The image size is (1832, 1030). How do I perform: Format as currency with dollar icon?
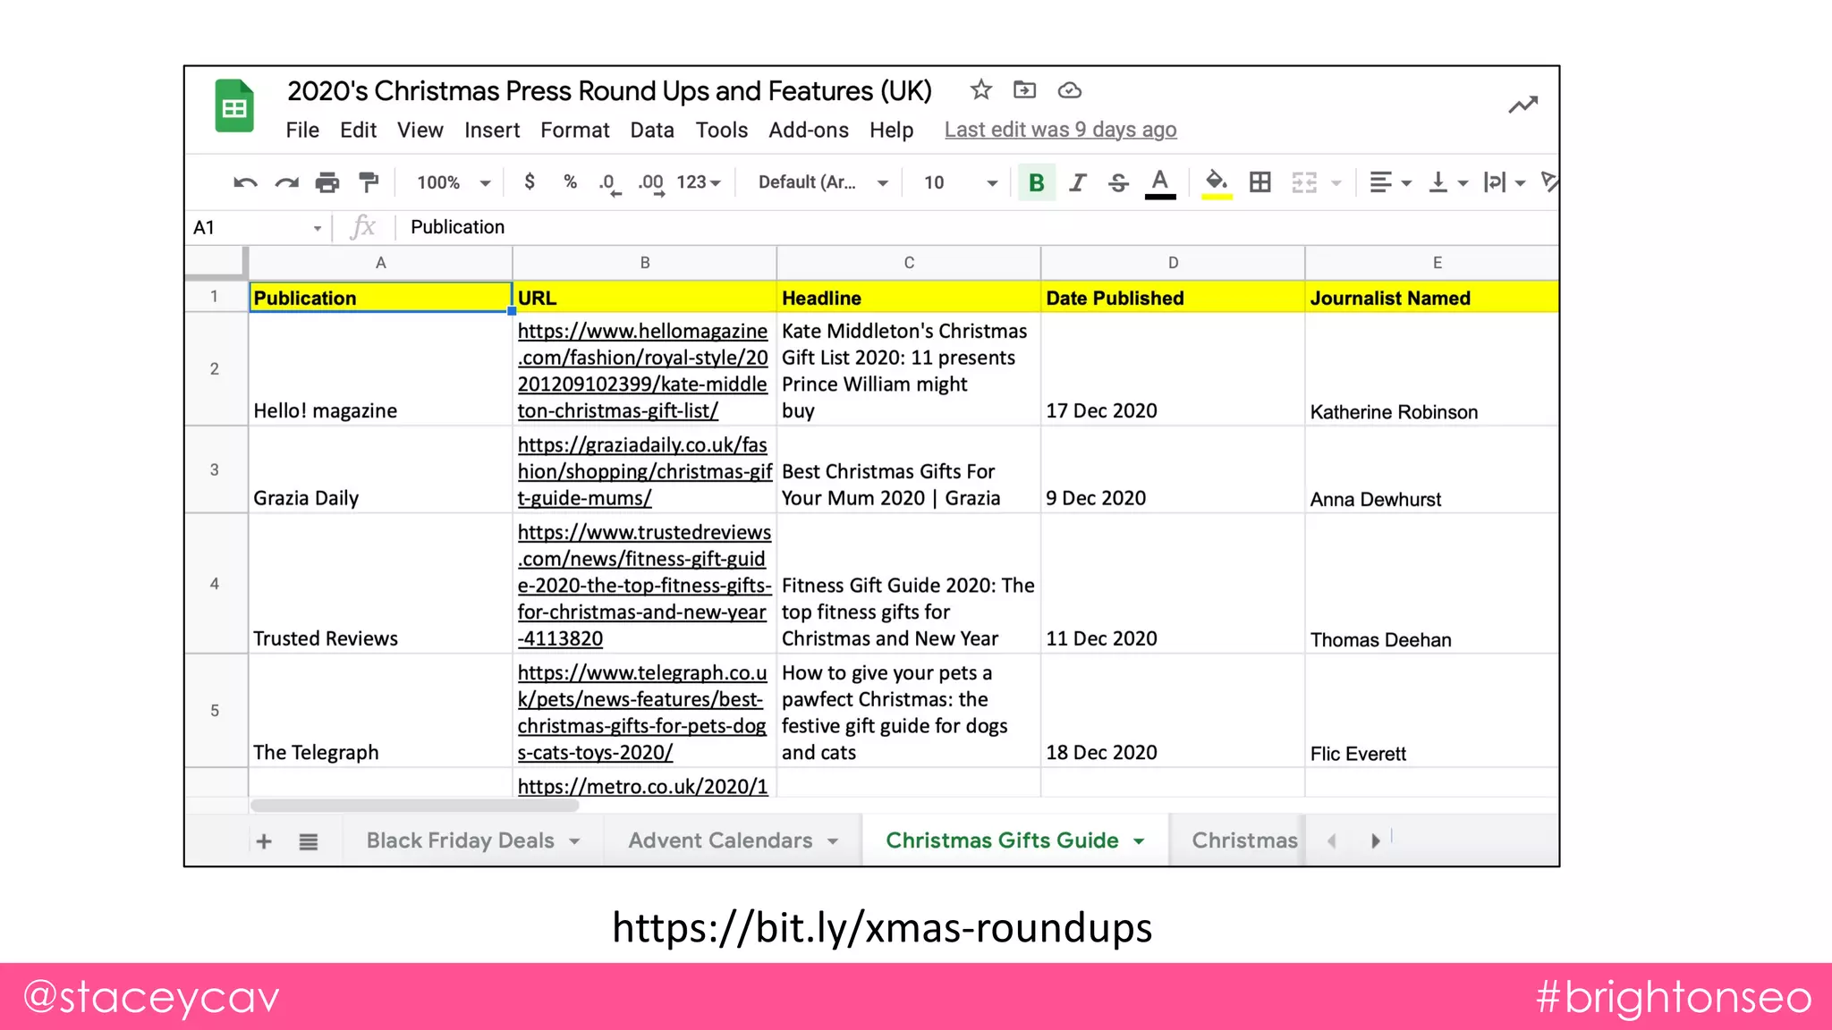coord(530,182)
